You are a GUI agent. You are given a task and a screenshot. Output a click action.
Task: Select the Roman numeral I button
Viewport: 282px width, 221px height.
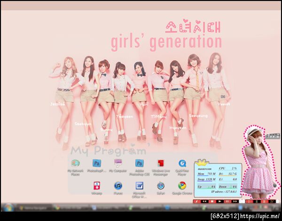(x=249, y=201)
